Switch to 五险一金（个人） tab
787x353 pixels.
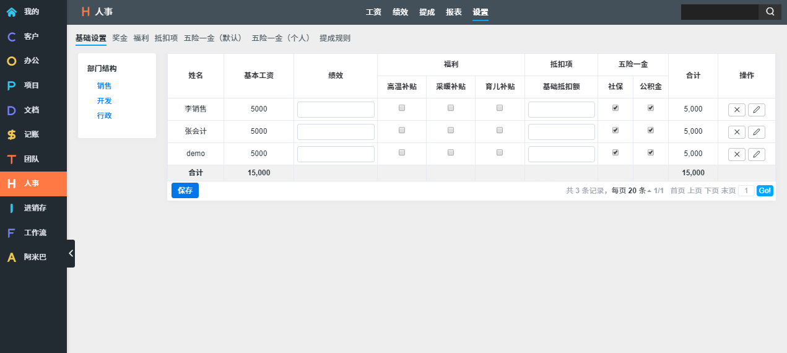click(280, 38)
